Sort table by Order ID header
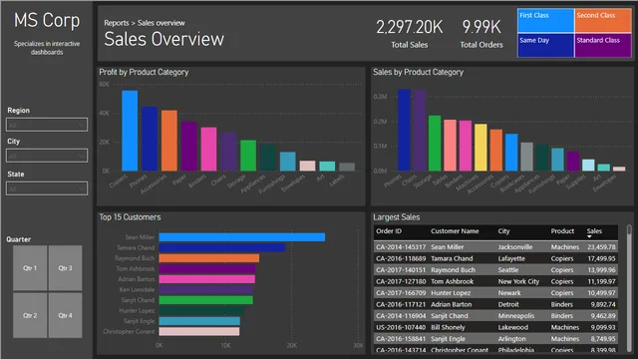 [x=389, y=231]
